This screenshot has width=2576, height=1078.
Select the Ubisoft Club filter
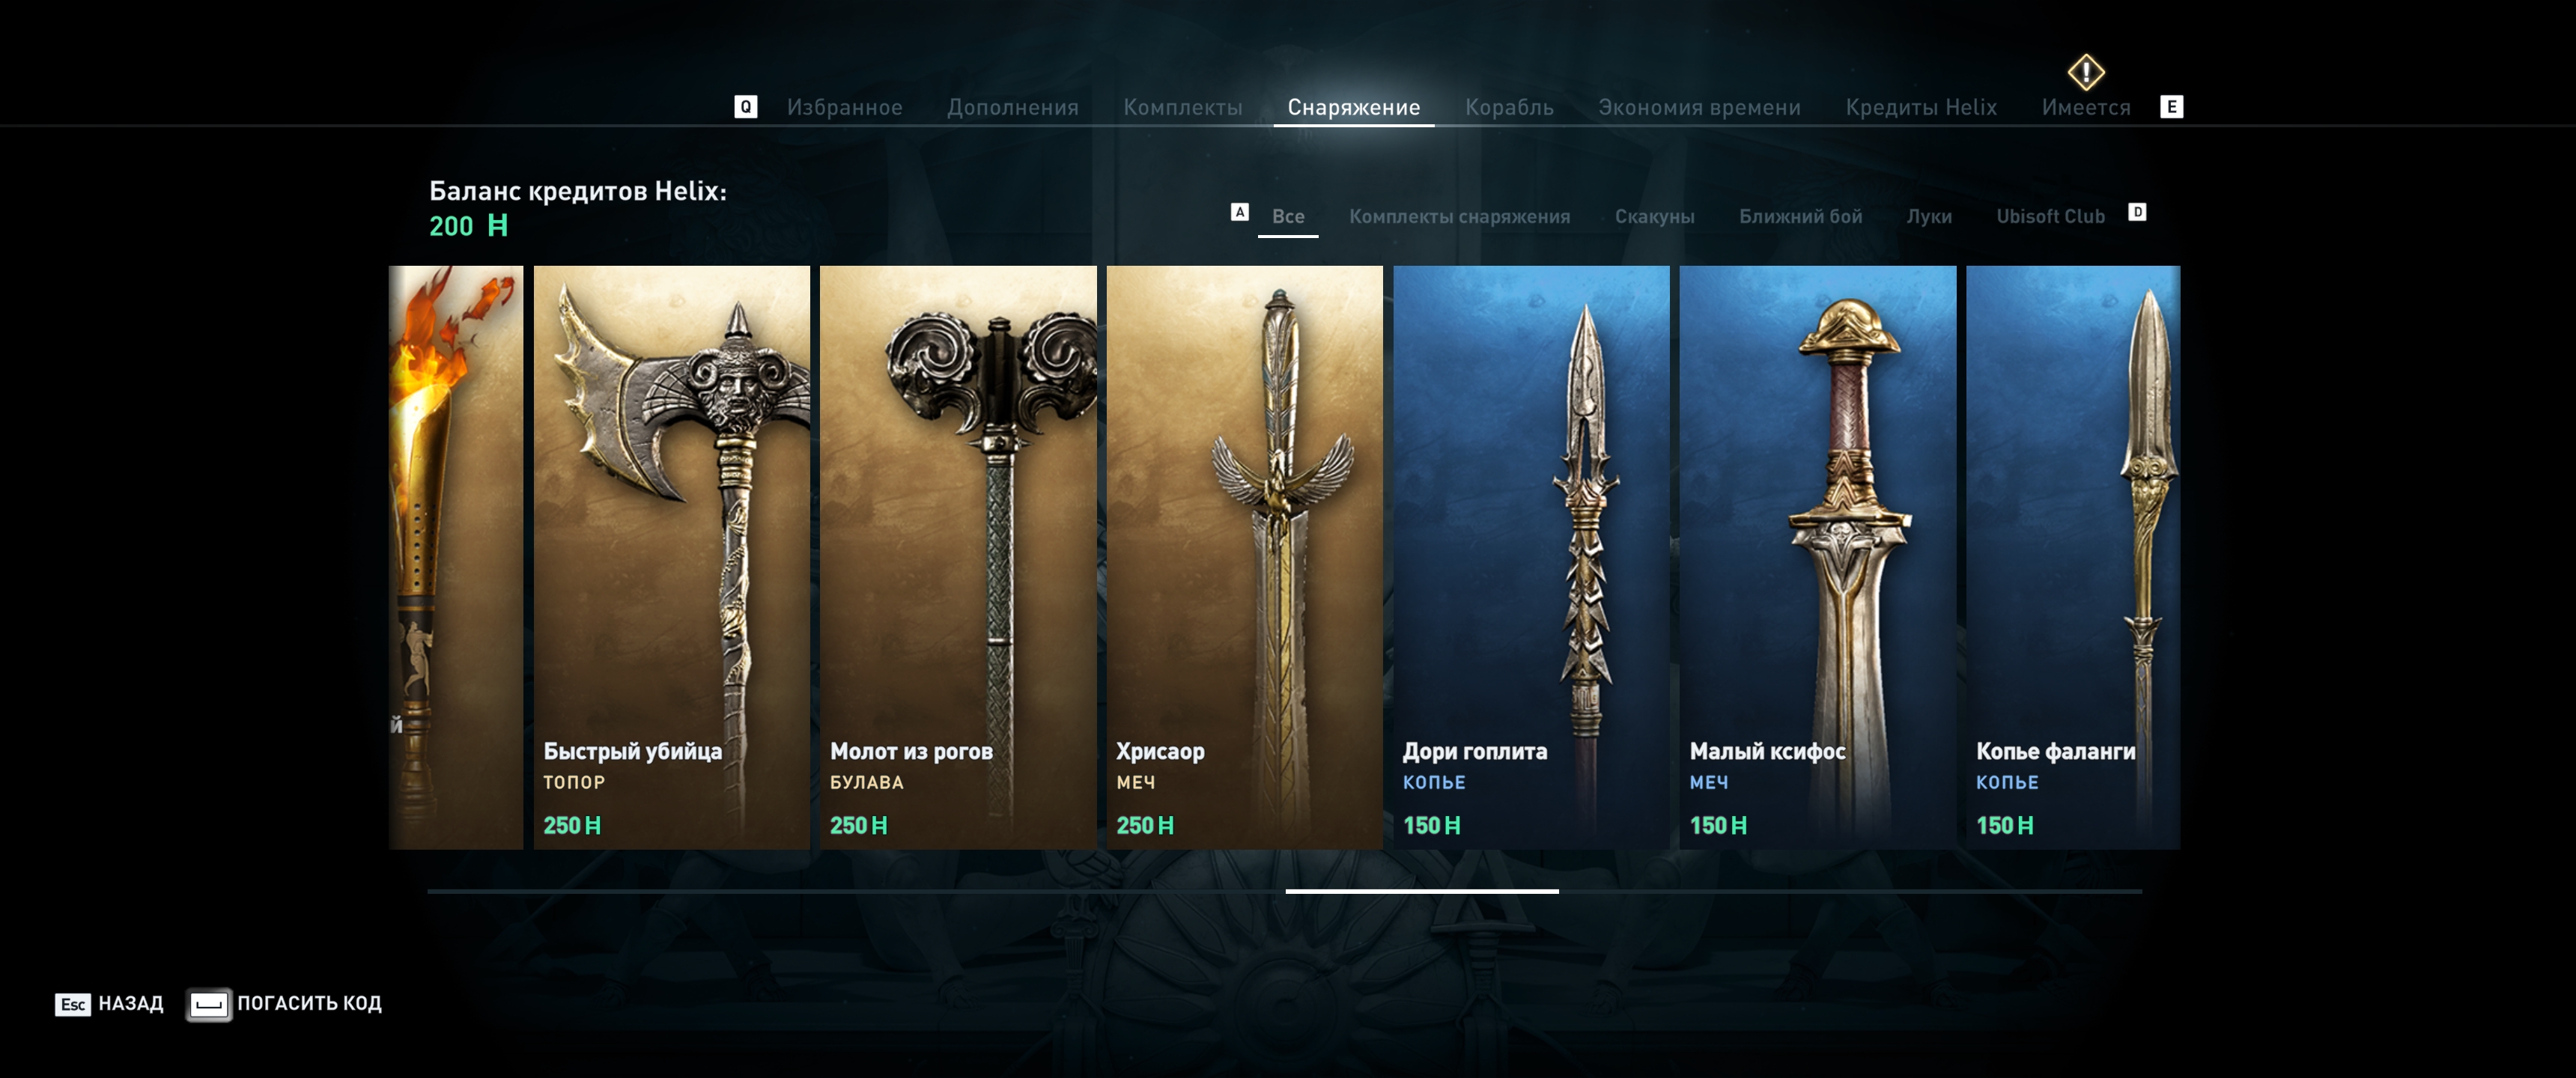[2050, 216]
